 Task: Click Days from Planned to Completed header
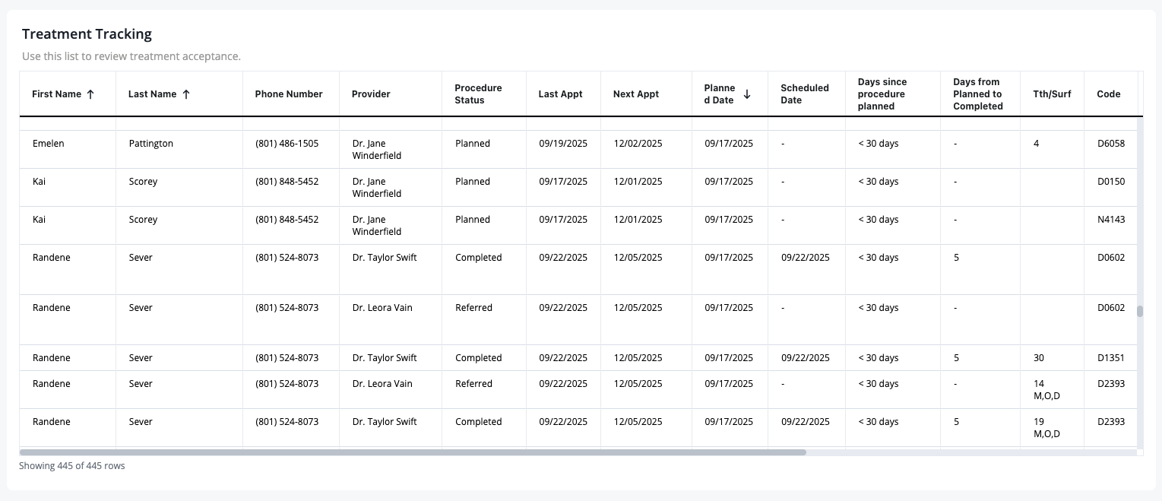point(978,94)
